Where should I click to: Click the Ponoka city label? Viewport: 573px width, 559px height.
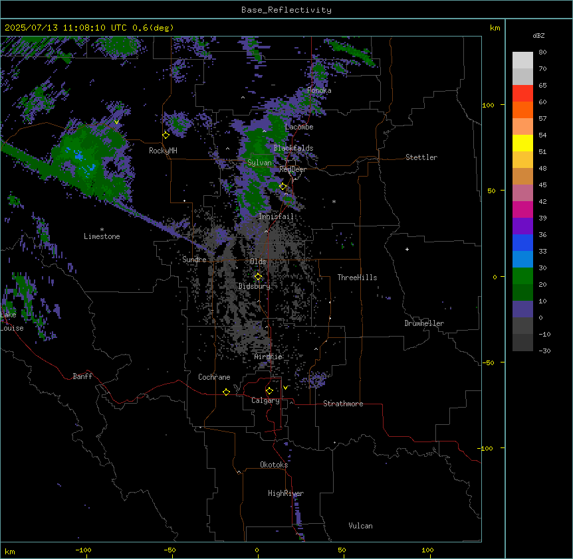319,90
